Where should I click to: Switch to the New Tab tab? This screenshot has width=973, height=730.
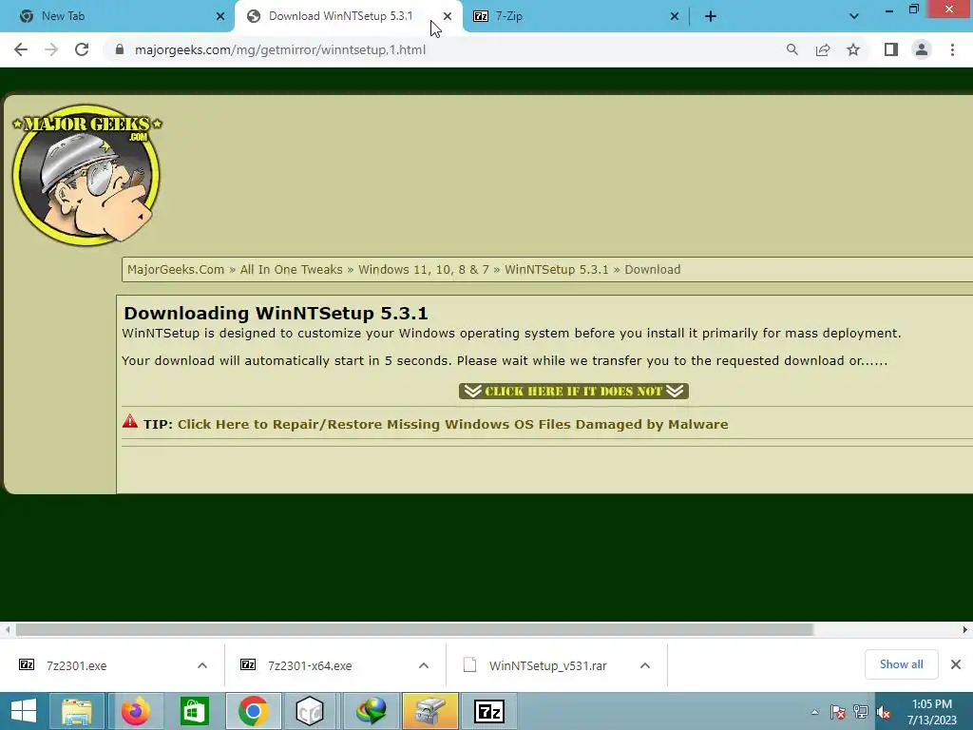click(117, 17)
